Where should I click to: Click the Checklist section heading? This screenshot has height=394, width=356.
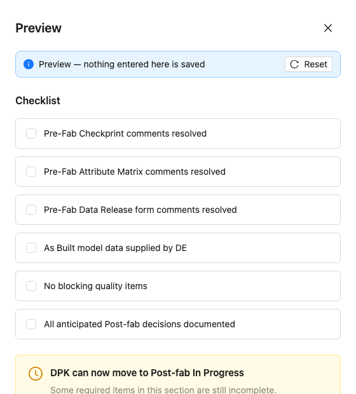[38, 100]
